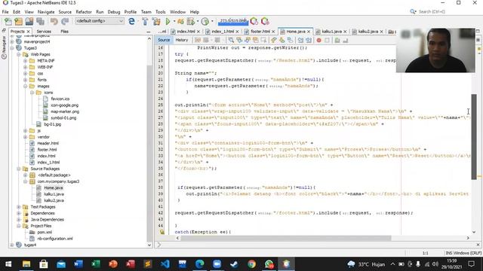Click the last icon right of the memory bar
The height and width of the screenshot is (271, 483).
pos(265,21)
